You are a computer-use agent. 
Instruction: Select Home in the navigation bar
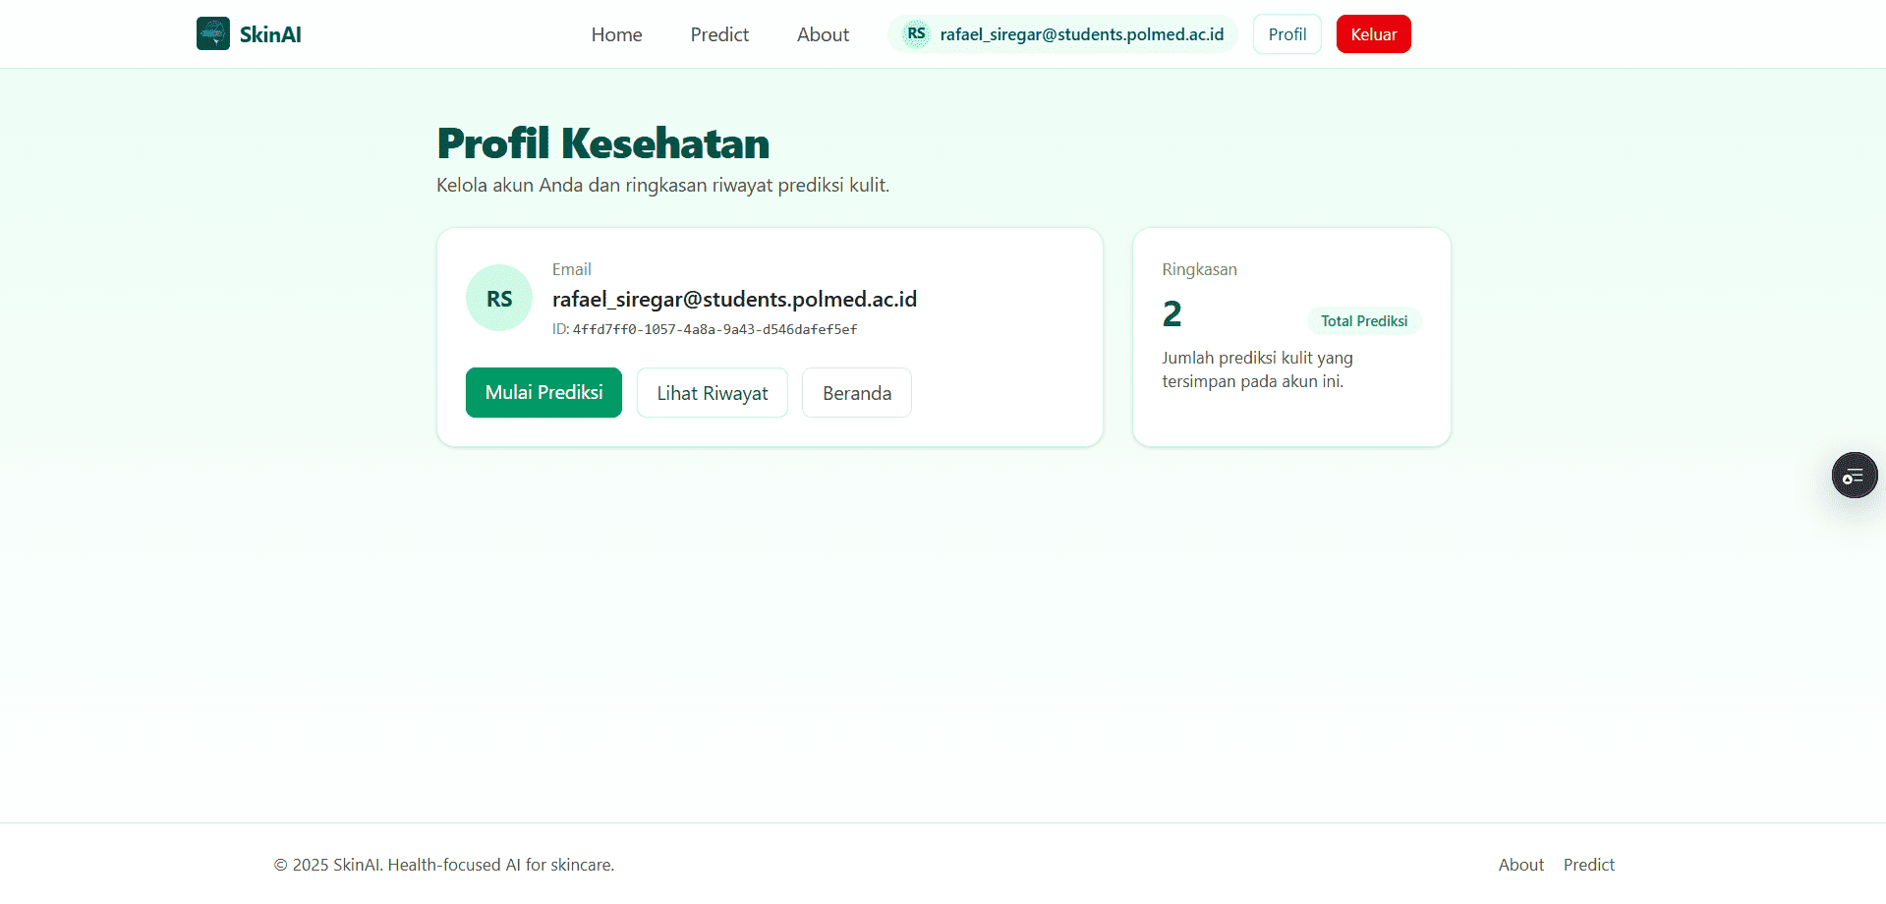click(x=616, y=33)
